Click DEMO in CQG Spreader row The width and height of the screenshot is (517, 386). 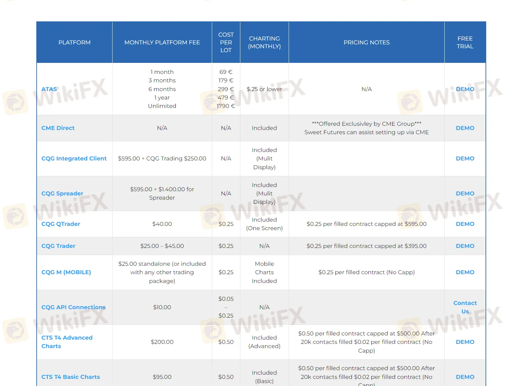point(465,193)
